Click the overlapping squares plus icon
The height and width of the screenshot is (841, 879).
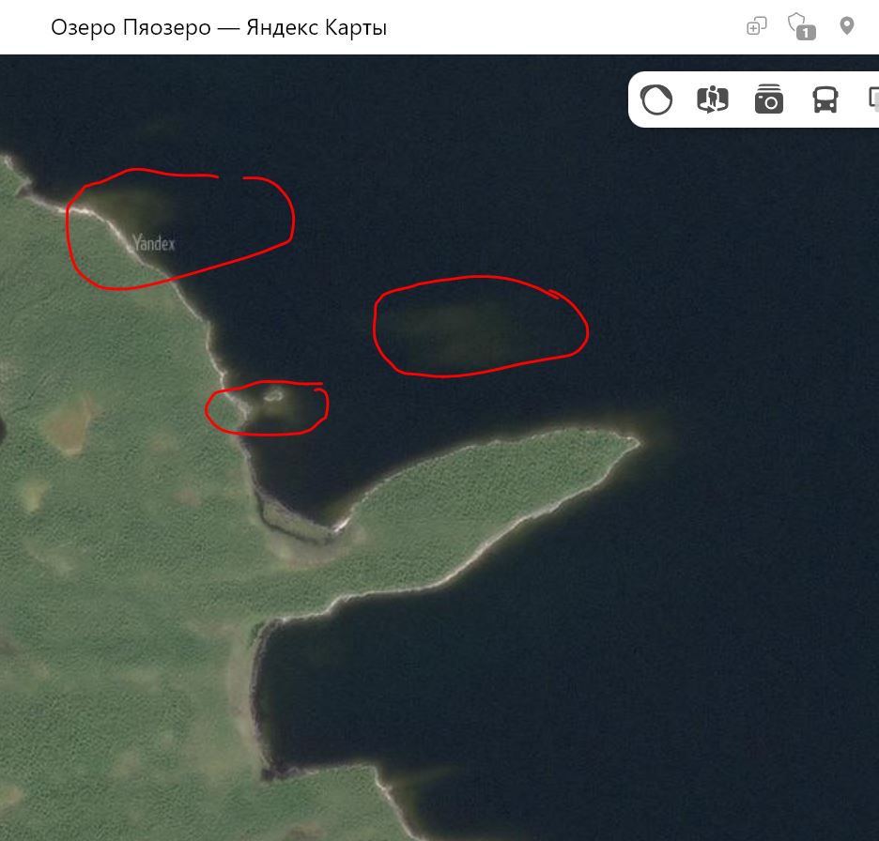tap(756, 26)
